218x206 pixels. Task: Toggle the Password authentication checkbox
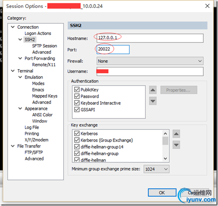tap(77, 96)
